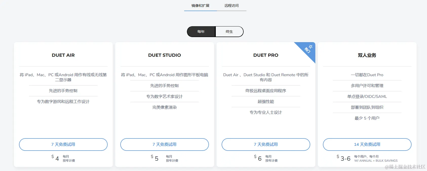Click the $6 price of Duet Pro

click(258, 158)
